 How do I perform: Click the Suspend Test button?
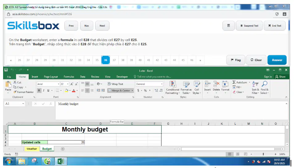click(x=249, y=26)
